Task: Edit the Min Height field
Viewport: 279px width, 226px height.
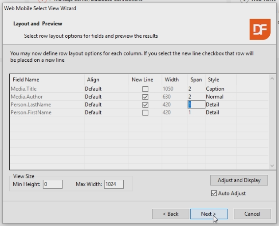Action: pyautogui.click(x=52, y=184)
